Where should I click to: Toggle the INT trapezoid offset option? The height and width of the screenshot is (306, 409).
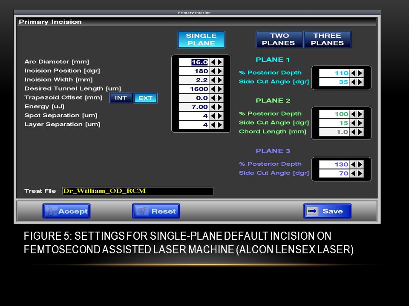(121, 98)
